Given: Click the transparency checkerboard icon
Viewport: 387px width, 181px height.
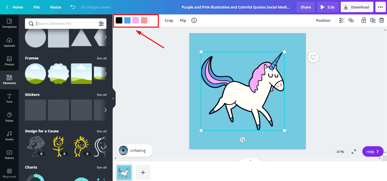Looking at the screenshot, I should (x=342, y=20).
